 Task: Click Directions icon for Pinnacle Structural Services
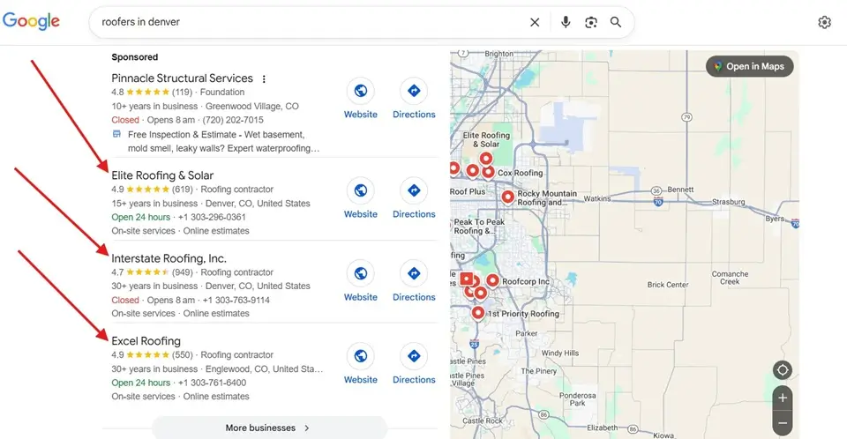pos(414,91)
